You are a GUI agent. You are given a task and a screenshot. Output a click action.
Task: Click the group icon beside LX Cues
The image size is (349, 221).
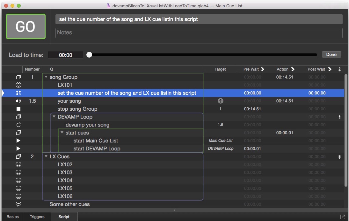click(x=18, y=156)
